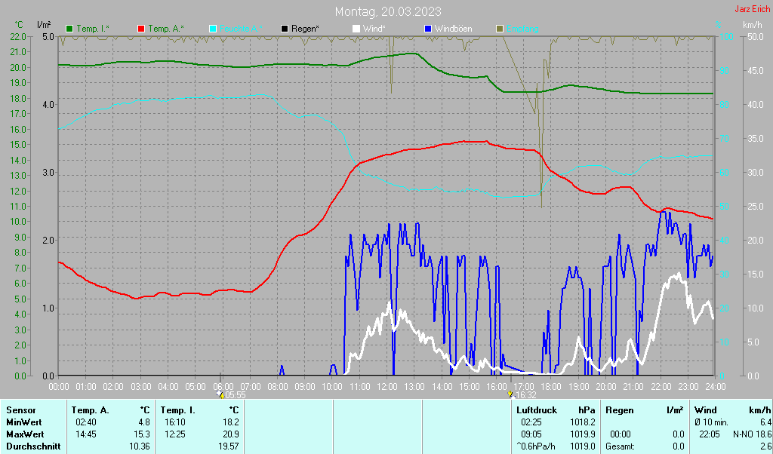
Task: Click the '1018.2' minimum pressure value
Action: pos(583,422)
